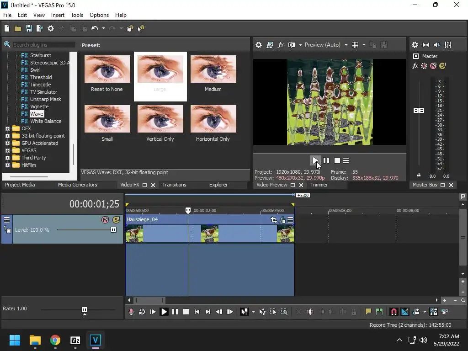The height and width of the screenshot is (351, 468).
Task: Expand the 32-bit floating point folder
Action: pyautogui.click(x=7, y=136)
